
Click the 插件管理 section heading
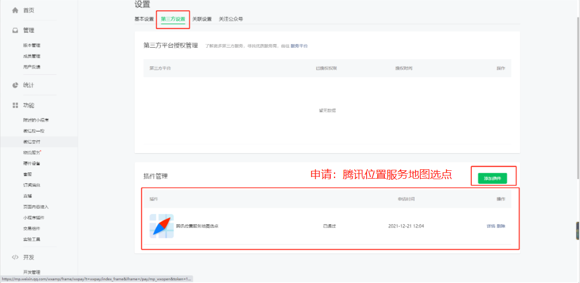tap(156, 176)
